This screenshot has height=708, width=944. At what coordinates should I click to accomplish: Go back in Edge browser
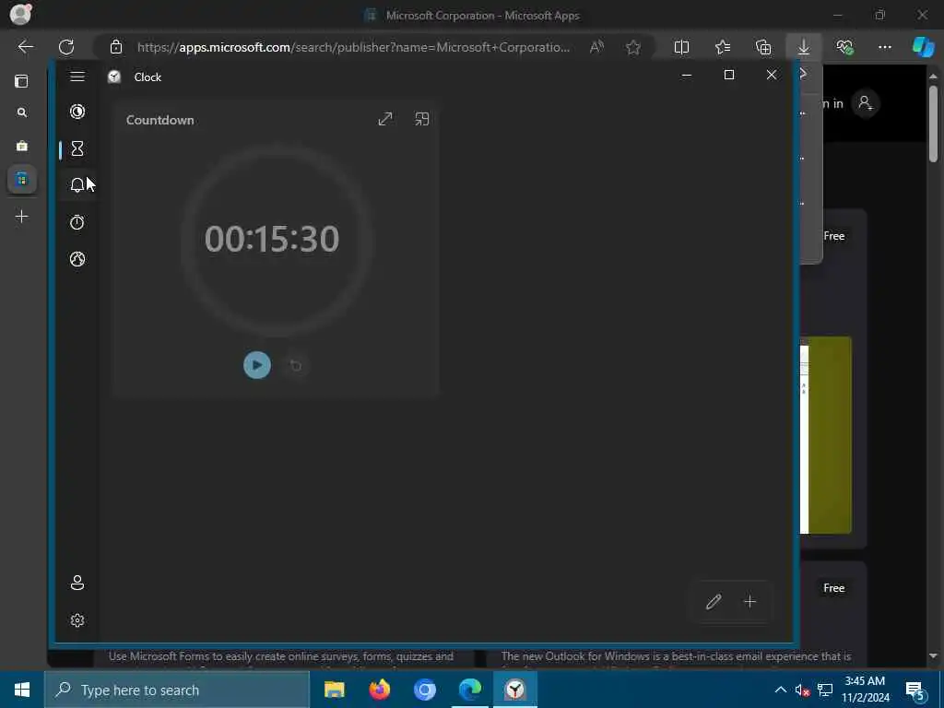click(25, 47)
